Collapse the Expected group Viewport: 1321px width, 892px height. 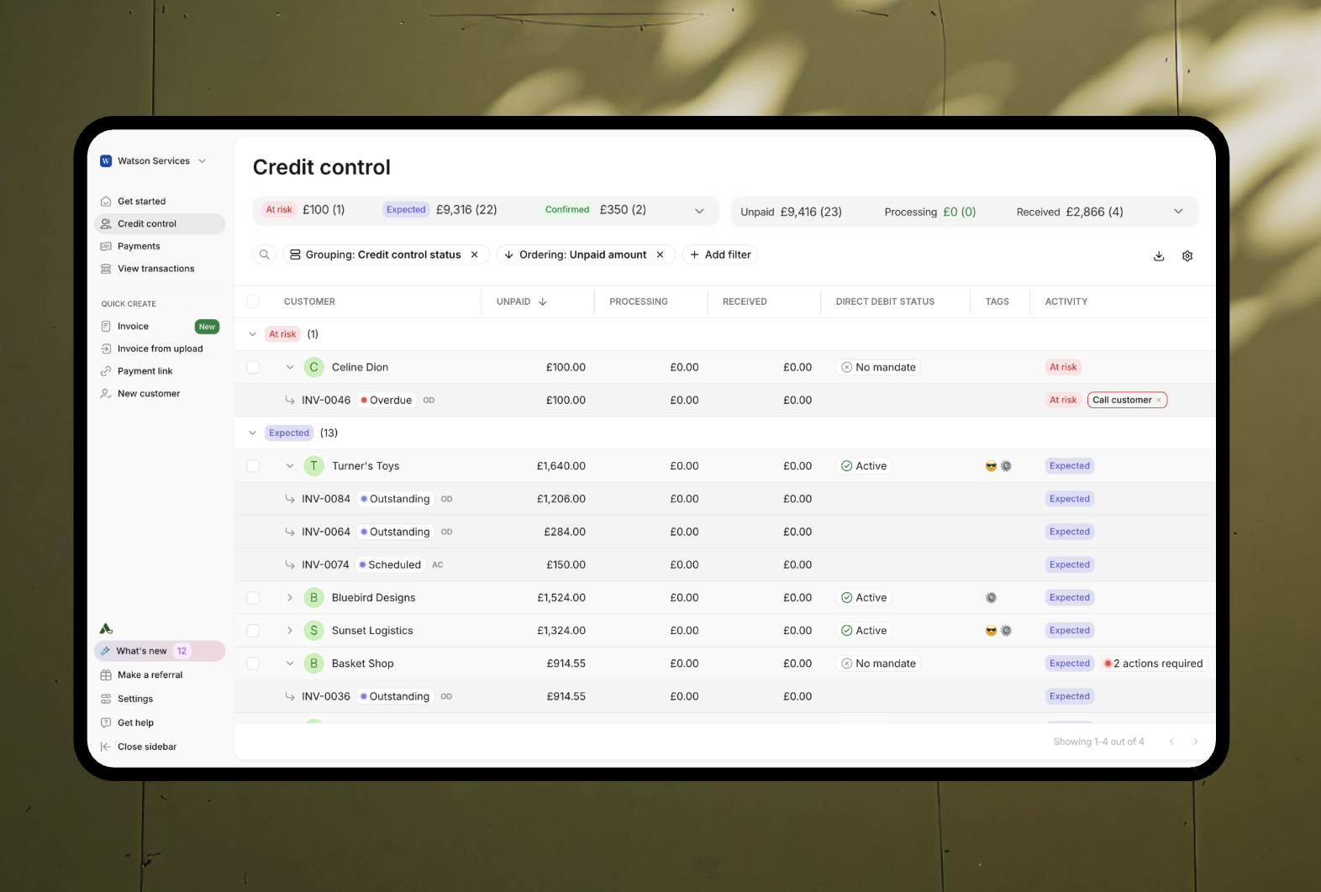click(x=253, y=433)
